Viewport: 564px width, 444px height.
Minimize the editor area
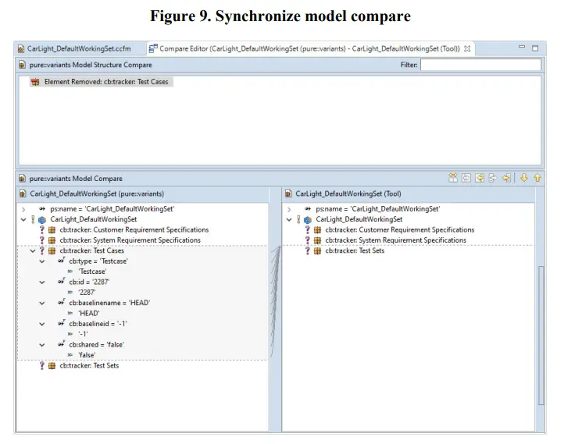[522, 47]
